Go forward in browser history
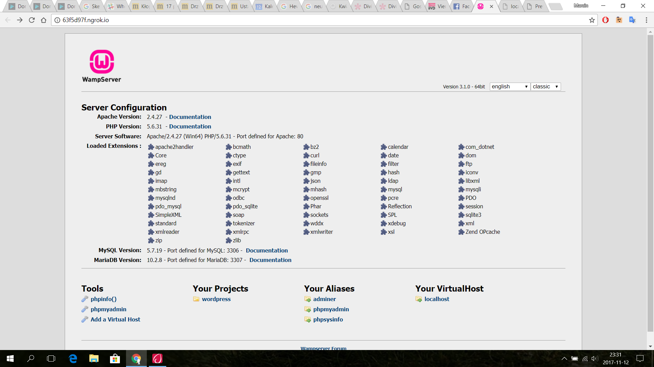Image resolution: width=654 pixels, height=367 pixels. [x=20, y=20]
